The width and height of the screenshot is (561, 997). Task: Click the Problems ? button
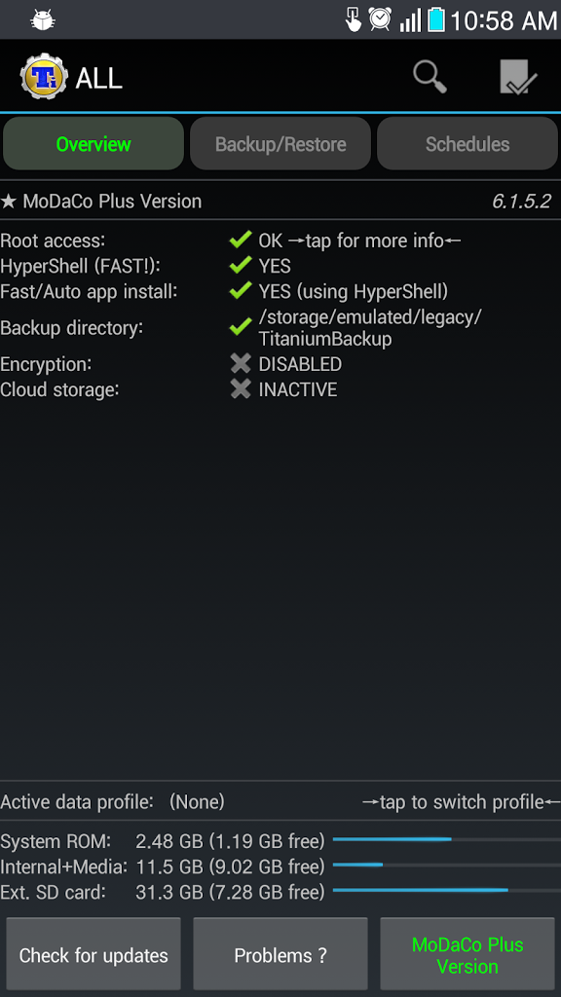pyautogui.click(x=280, y=955)
